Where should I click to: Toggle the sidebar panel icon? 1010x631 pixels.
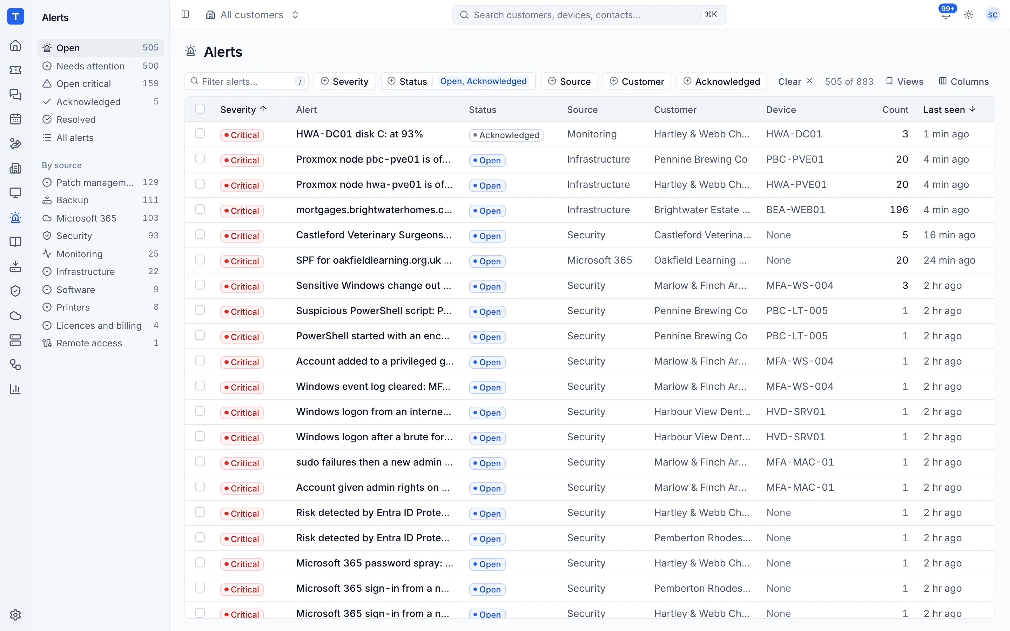pyautogui.click(x=185, y=15)
